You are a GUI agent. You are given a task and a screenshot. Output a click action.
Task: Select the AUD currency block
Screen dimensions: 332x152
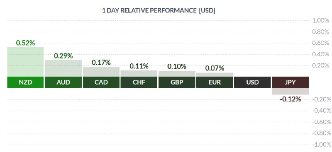pos(63,82)
